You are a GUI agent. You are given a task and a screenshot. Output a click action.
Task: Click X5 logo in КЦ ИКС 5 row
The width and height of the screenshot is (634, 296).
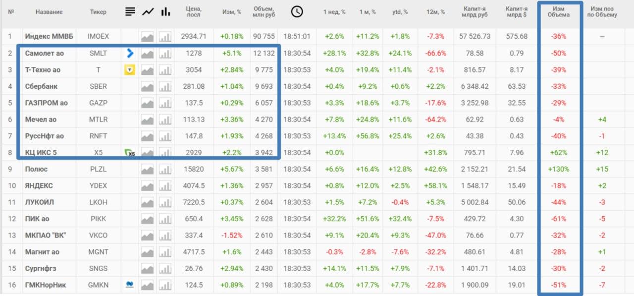[x=130, y=153]
